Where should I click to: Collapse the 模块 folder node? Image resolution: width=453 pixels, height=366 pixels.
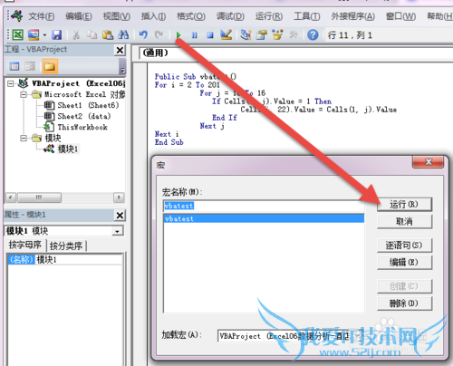tap(24, 139)
